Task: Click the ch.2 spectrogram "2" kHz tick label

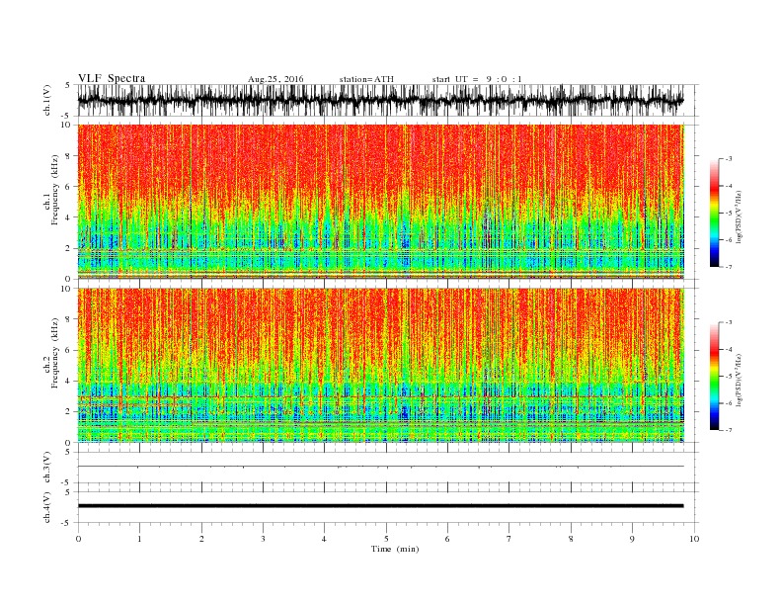Action: click(68, 412)
